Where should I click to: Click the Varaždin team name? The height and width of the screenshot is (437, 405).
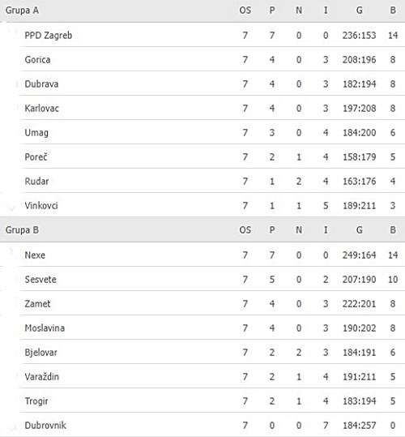42,376
